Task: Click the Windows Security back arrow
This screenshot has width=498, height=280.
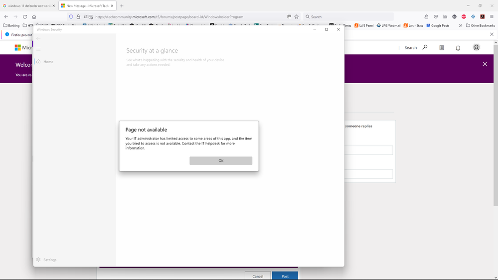Action: tap(38, 38)
